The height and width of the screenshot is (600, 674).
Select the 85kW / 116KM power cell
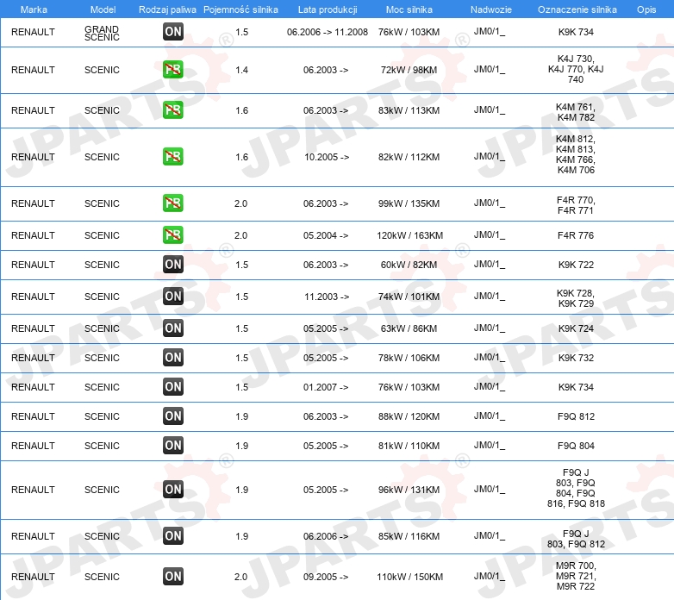(x=409, y=536)
